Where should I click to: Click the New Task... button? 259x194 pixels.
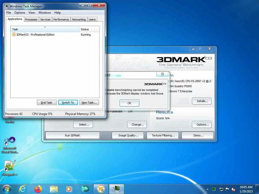(x=89, y=103)
